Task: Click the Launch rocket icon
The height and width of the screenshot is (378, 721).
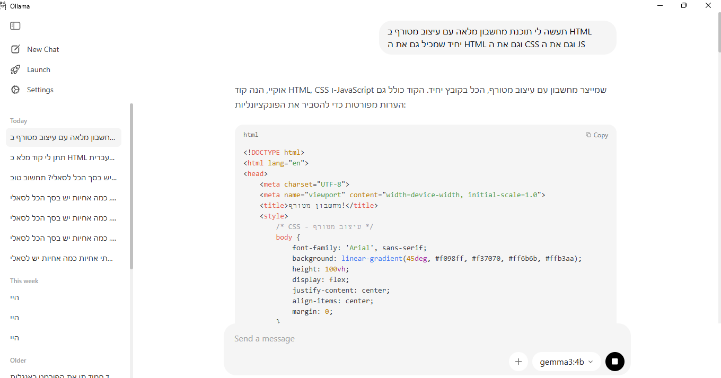Action: 15,69
